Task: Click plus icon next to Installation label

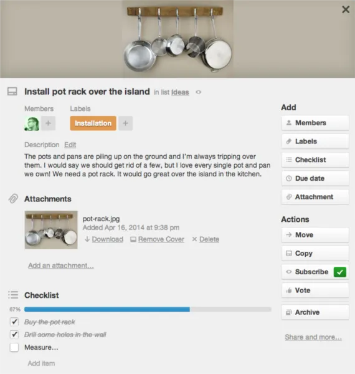Action: tap(126, 123)
